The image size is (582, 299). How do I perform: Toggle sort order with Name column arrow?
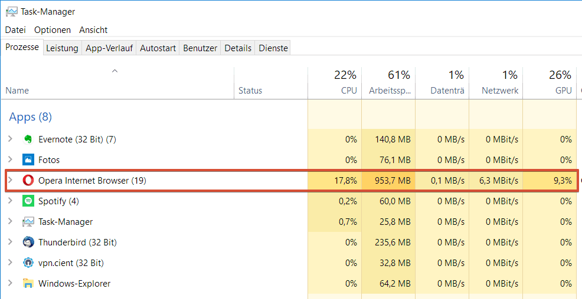tap(115, 71)
